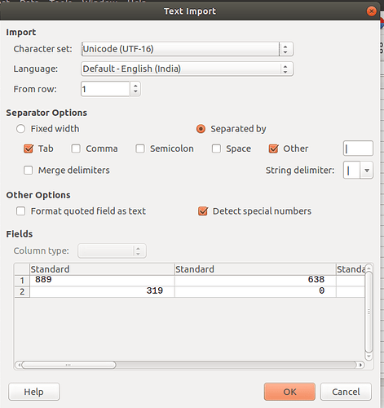The width and height of the screenshot is (384, 408).
Task: Close the Text Import dialog
Action: click(x=371, y=11)
